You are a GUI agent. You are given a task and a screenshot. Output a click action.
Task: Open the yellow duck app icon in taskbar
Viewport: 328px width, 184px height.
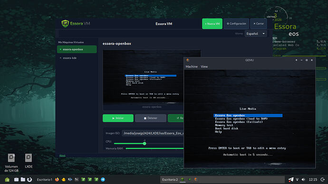64,179
